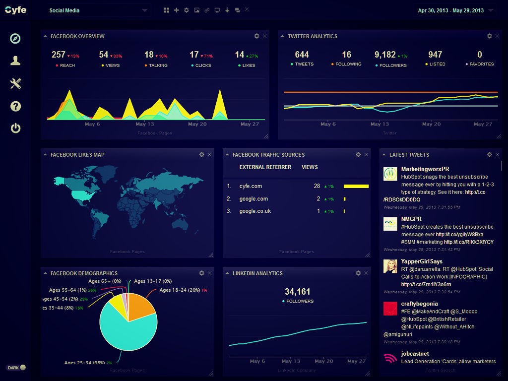Open dashboard settings gear in top toolbar
Viewport: 508px width, 381px height.
(x=187, y=10)
